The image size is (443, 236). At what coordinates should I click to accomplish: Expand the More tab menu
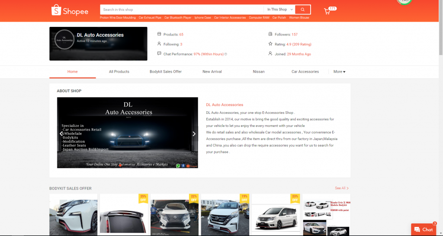(x=339, y=71)
